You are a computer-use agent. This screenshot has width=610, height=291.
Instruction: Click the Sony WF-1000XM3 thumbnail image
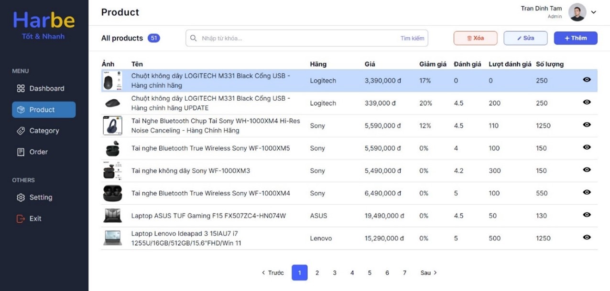(x=113, y=171)
